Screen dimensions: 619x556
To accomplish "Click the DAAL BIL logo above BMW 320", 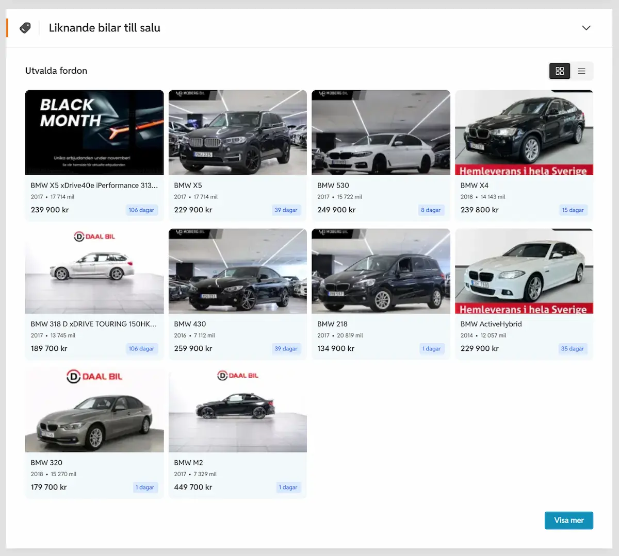I will coord(94,377).
